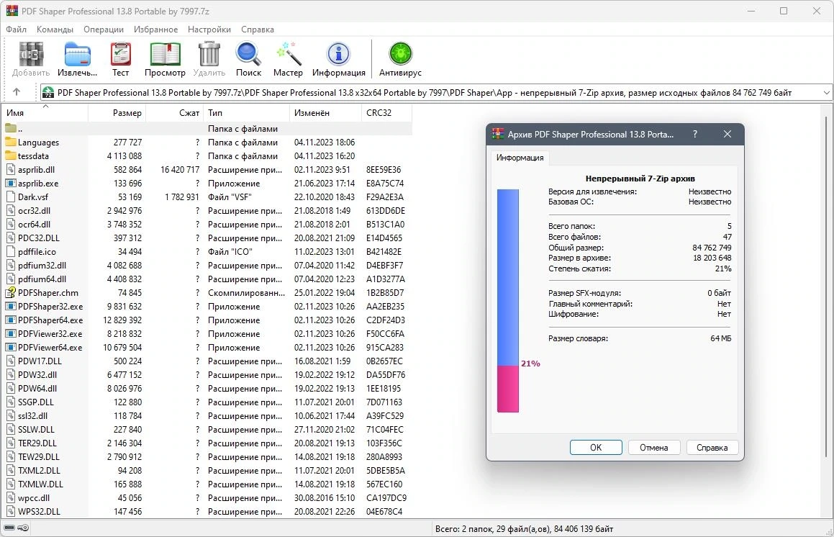
Task: Run the Тест archive test tool
Action: click(121, 54)
